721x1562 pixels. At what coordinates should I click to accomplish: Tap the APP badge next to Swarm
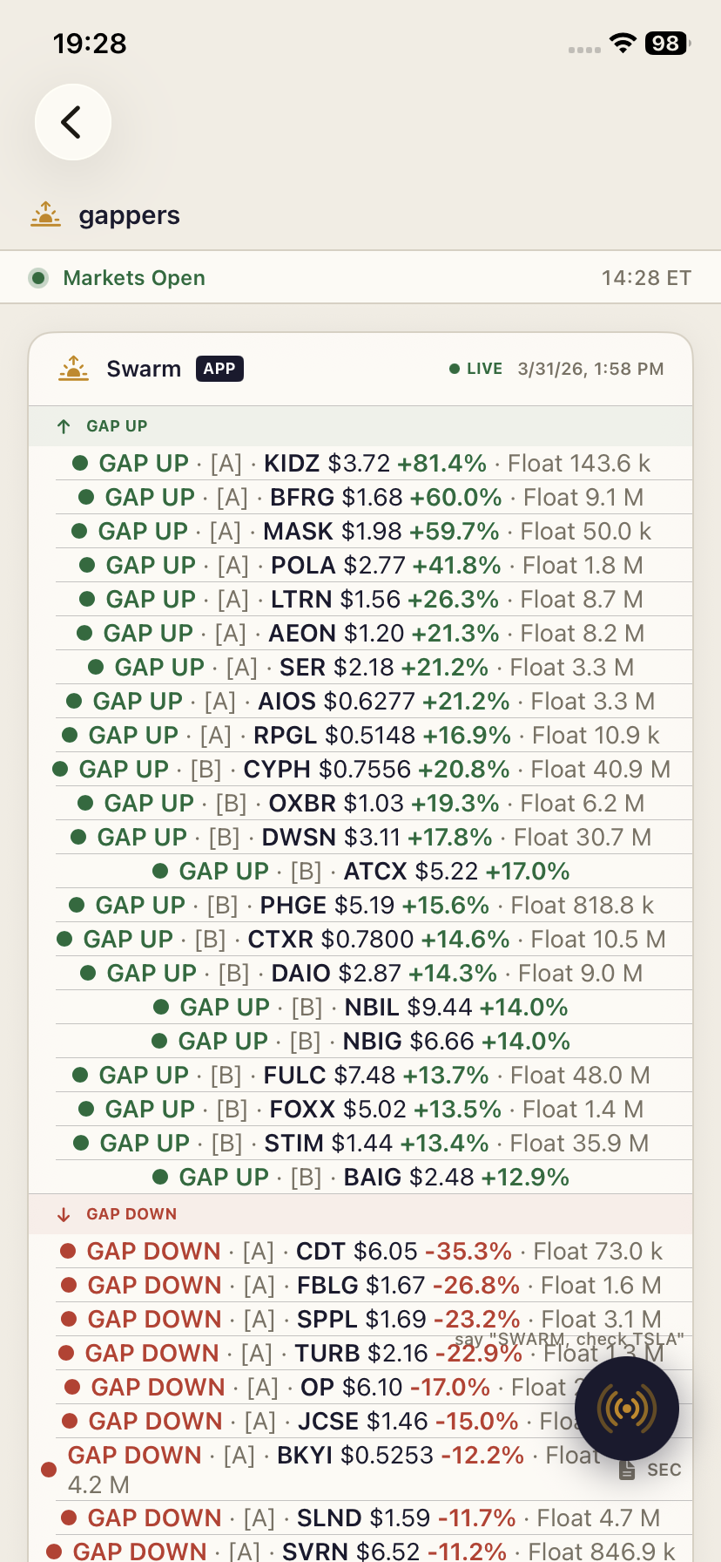click(x=219, y=369)
